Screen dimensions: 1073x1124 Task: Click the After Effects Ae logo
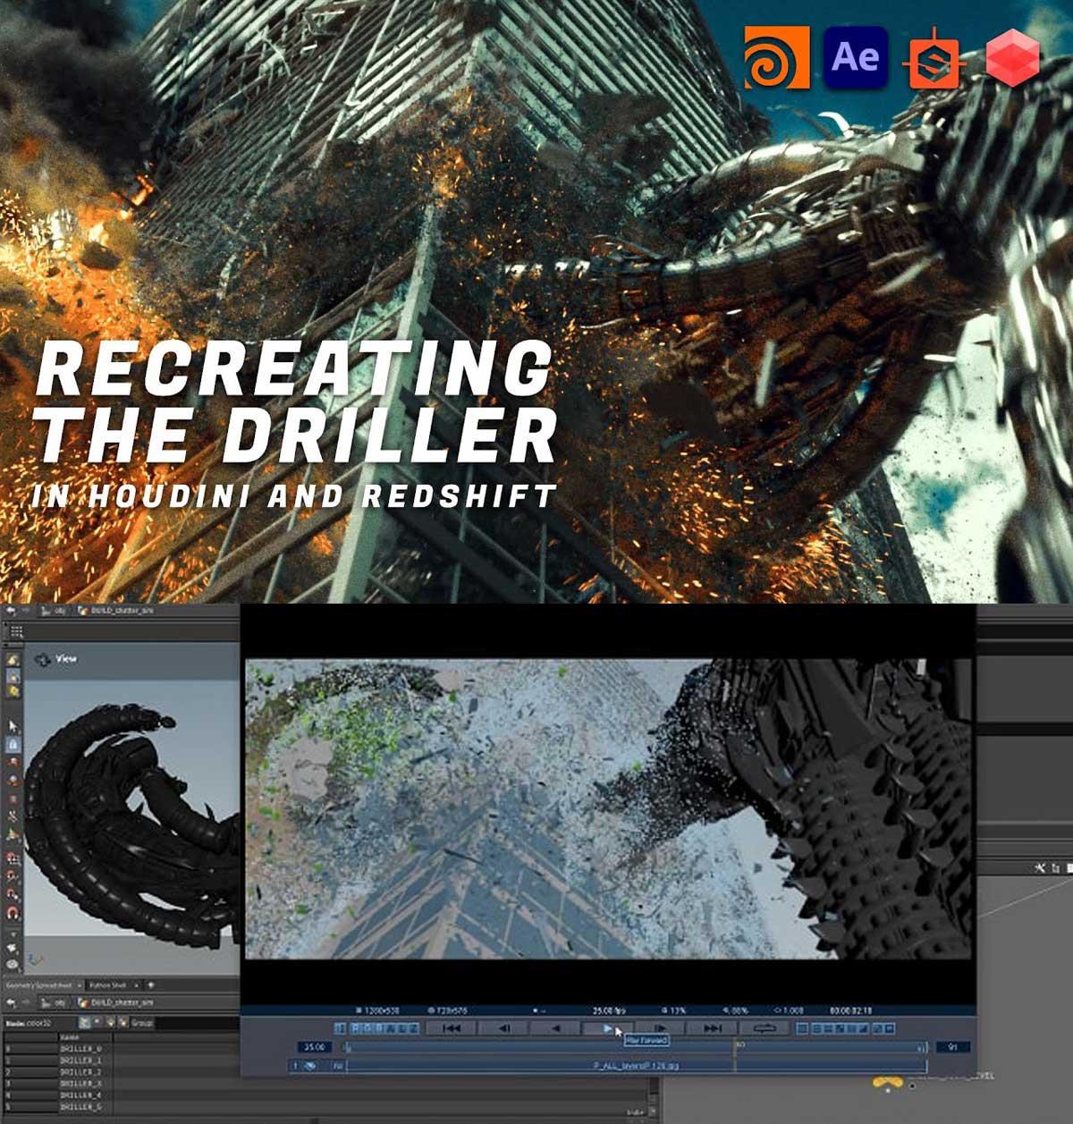pyautogui.click(x=856, y=57)
